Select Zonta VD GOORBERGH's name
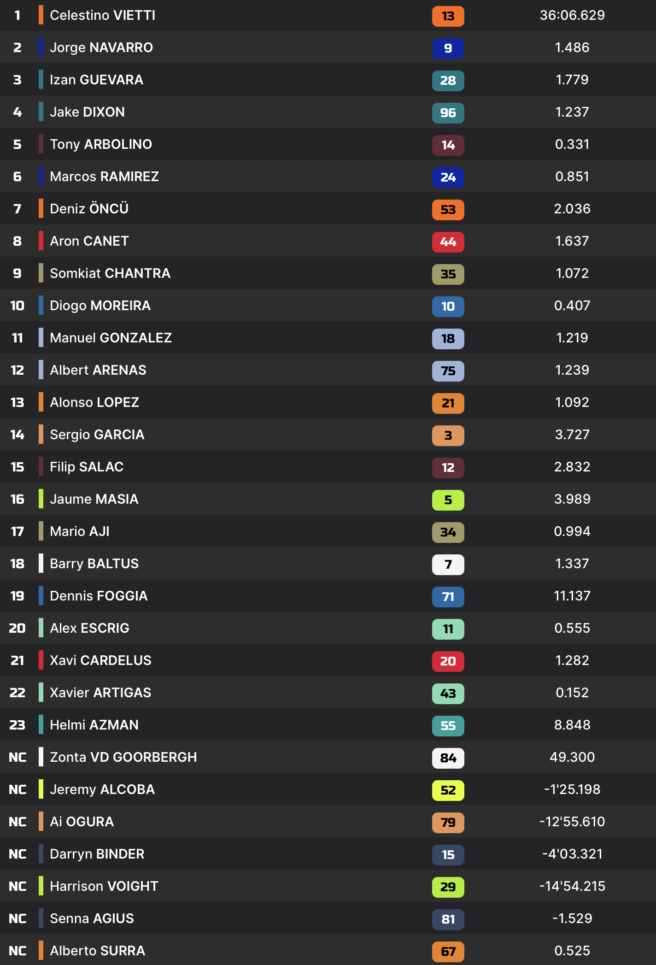The width and height of the screenshot is (656, 965). click(x=123, y=757)
